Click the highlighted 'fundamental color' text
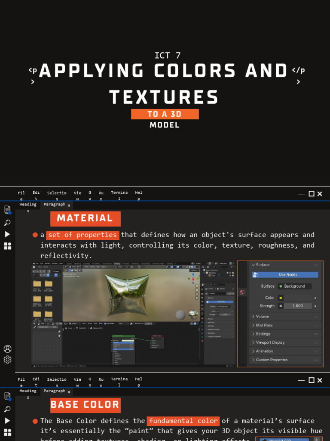The image size is (330, 441). click(183, 421)
